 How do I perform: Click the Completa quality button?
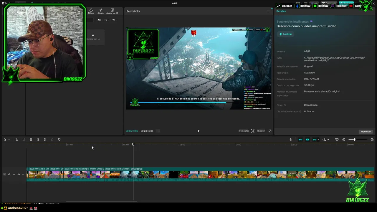[x=244, y=131]
